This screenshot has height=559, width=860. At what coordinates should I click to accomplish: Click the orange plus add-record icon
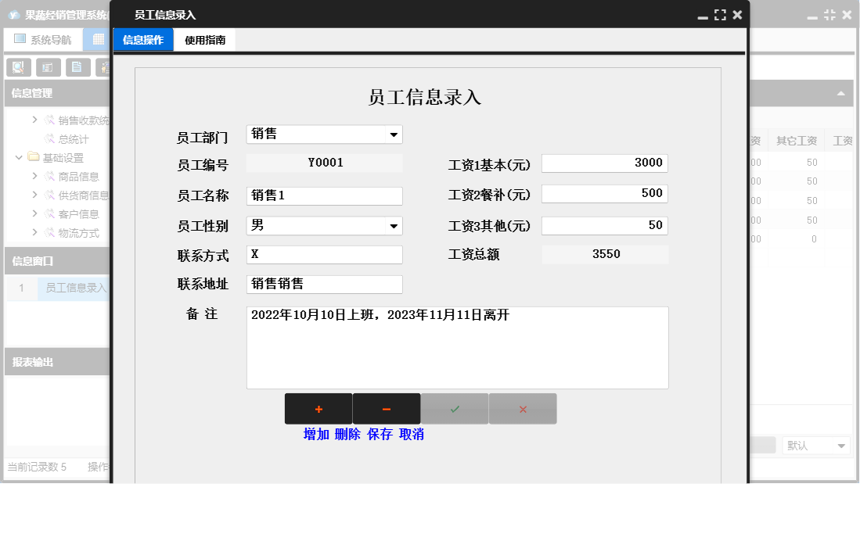(318, 408)
